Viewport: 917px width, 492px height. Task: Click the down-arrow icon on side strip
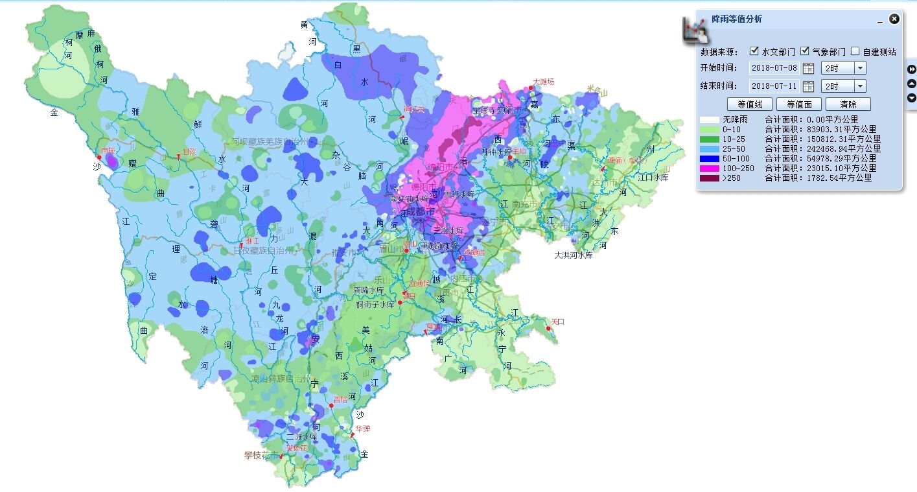pyautogui.click(x=912, y=98)
